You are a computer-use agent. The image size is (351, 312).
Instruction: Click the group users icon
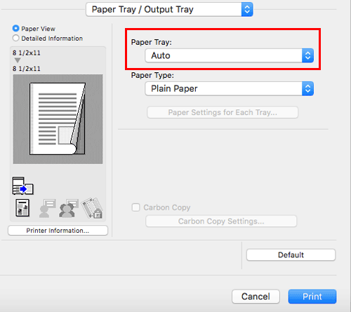[x=69, y=208]
